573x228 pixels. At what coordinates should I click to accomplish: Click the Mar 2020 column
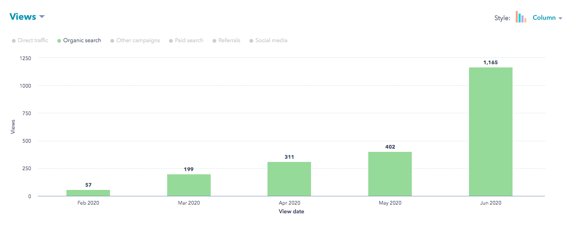[x=189, y=185]
